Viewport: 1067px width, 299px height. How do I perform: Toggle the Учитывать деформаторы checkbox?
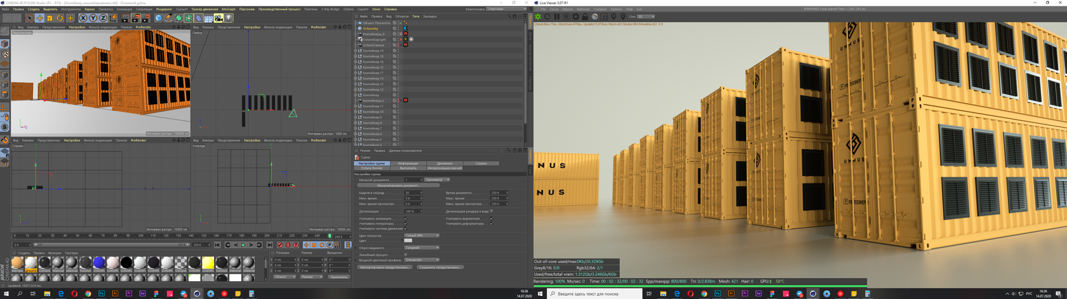(x=491, y=223)
